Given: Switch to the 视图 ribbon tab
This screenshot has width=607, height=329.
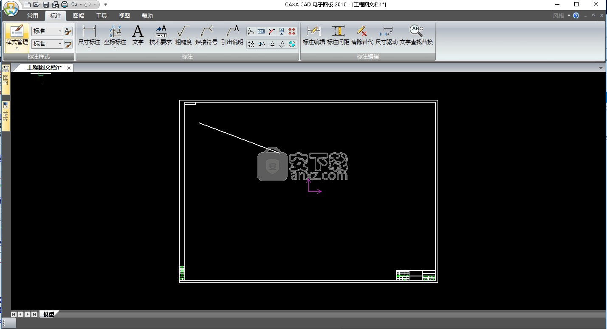Looking at the screenshot, I should (124, 16).
